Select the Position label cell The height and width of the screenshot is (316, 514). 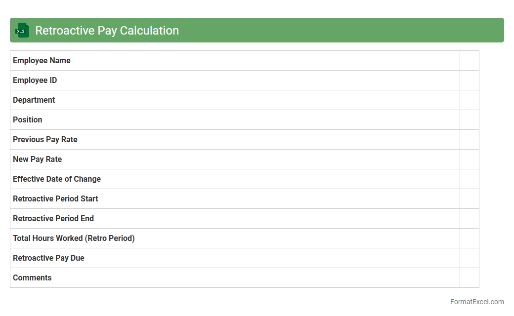point(28,120)
